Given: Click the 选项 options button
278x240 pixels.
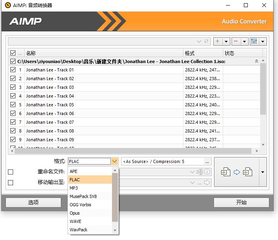Looking at the screenshot, I should (x=33, y=202).
